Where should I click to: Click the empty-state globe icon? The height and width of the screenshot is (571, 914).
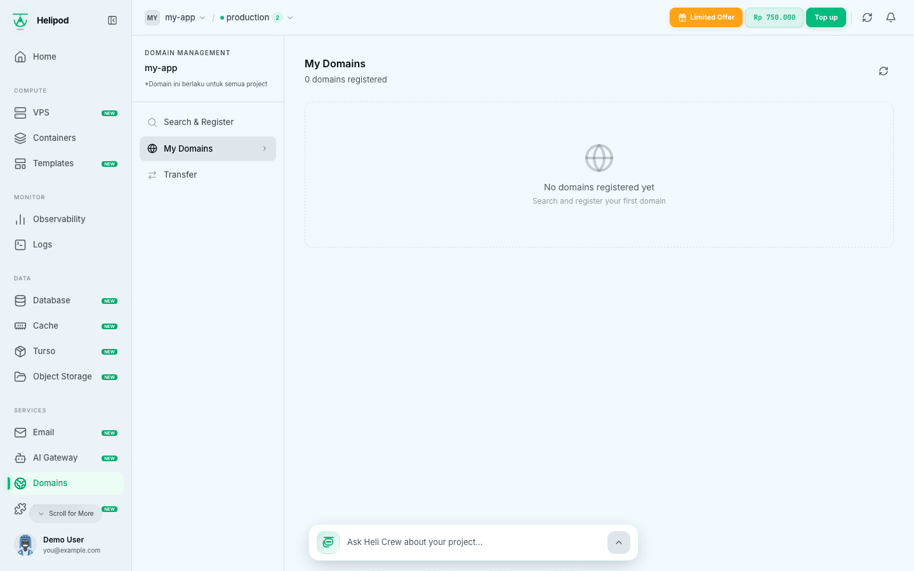click(x=599, y=158)
